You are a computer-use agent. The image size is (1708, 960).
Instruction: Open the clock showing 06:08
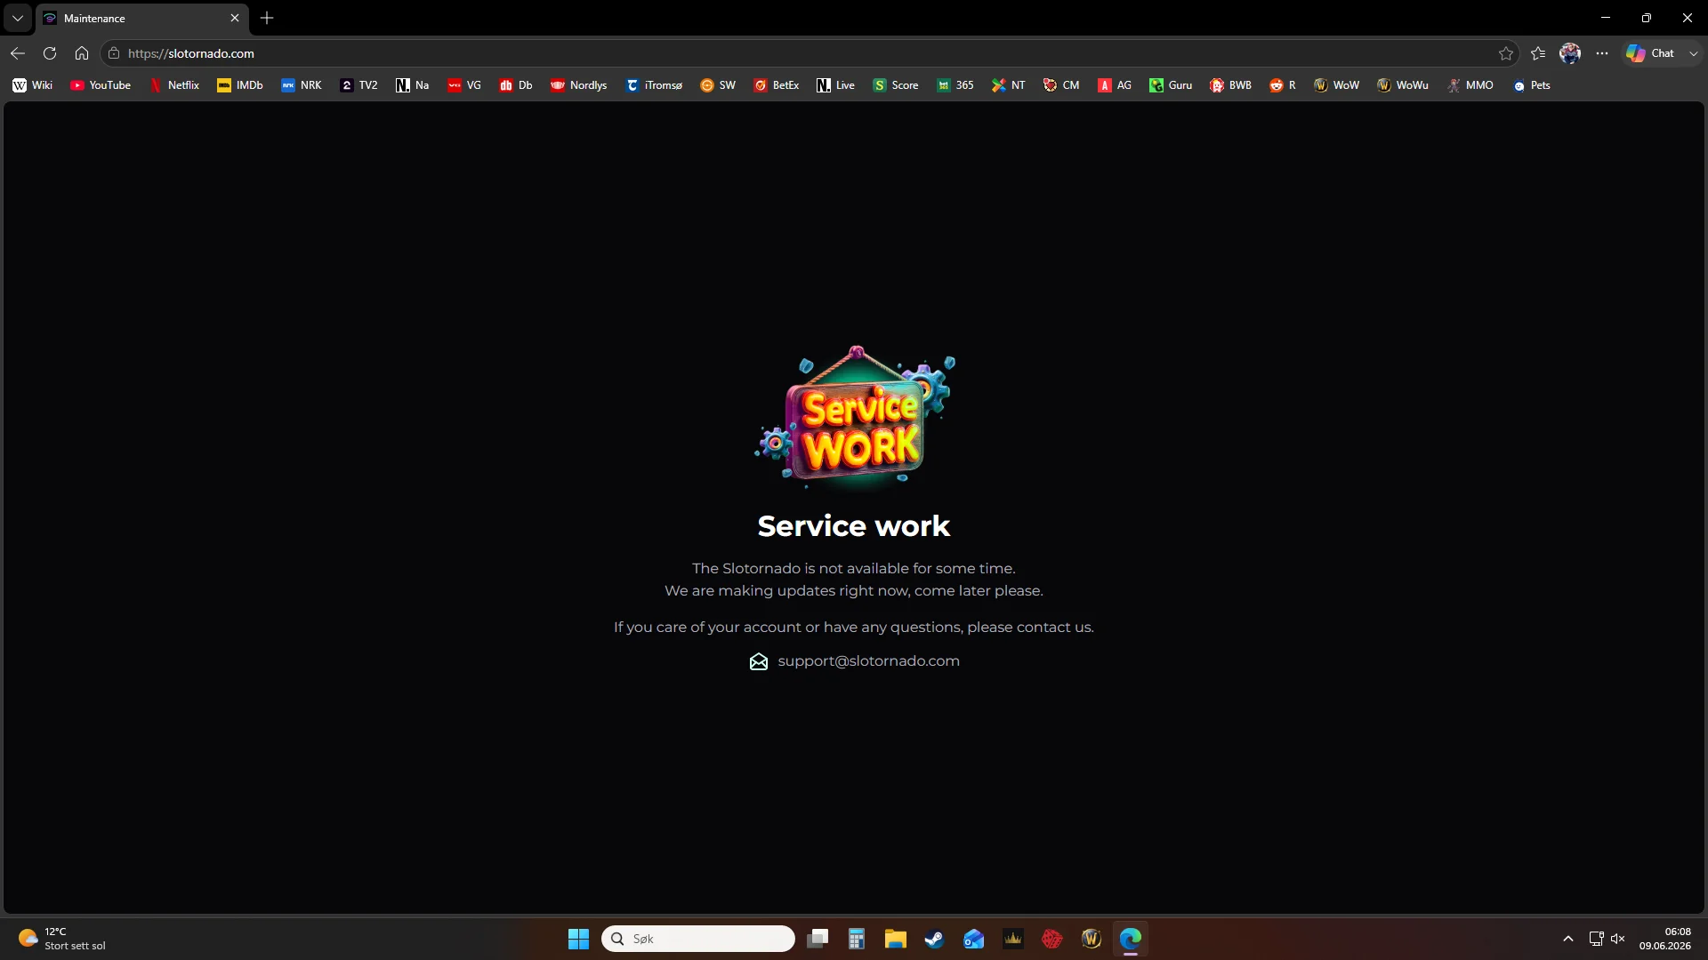[x=1665, y=939]
